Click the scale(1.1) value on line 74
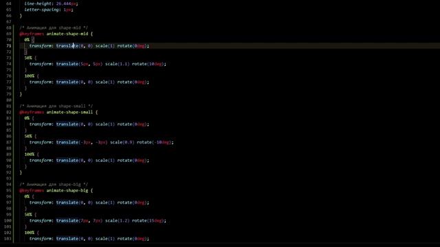 click(118, 64)
